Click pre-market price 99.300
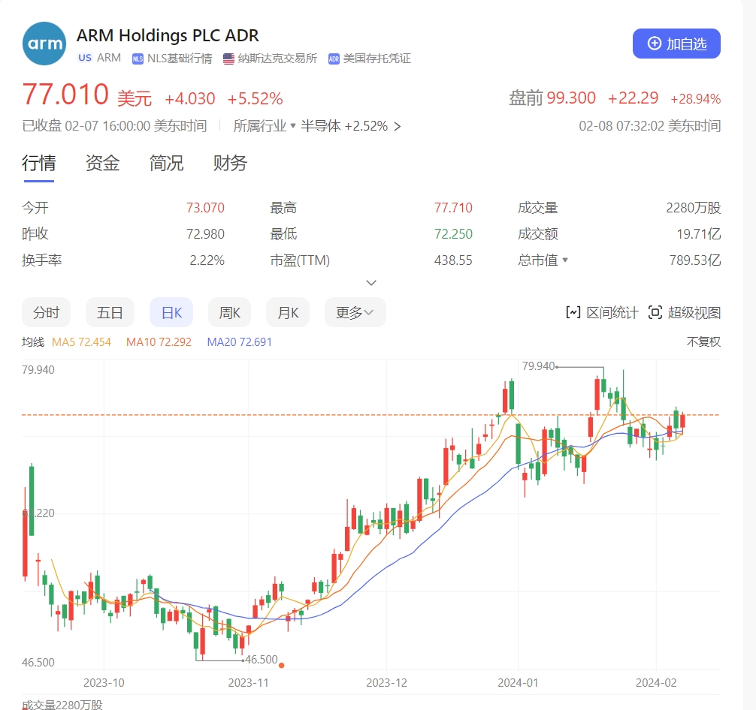The height and width of the screenshot is (710, 756). pyautogui.click(x=571, y=98)
